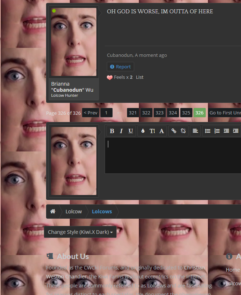Open Cubanodun's avatar in the post
The width and height of the screenshot is (241, 295).
pyautogui.click(x=74, y=42)
